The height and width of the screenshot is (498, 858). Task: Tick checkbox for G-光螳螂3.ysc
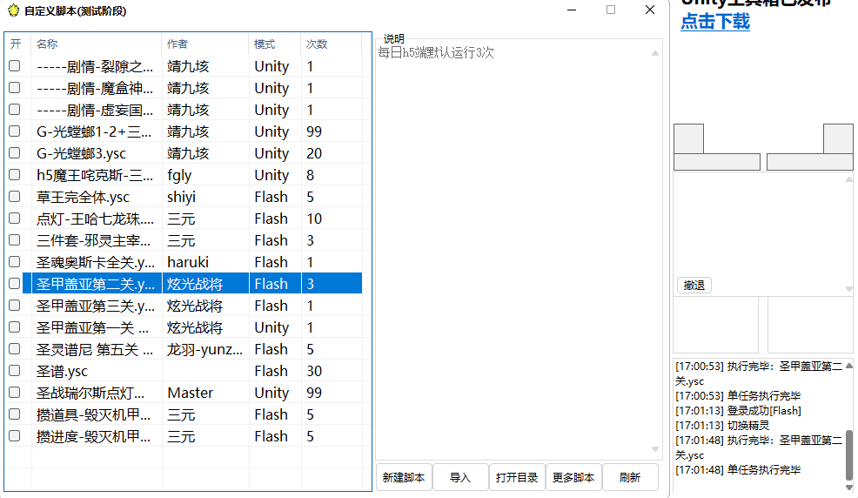[15, 153]
